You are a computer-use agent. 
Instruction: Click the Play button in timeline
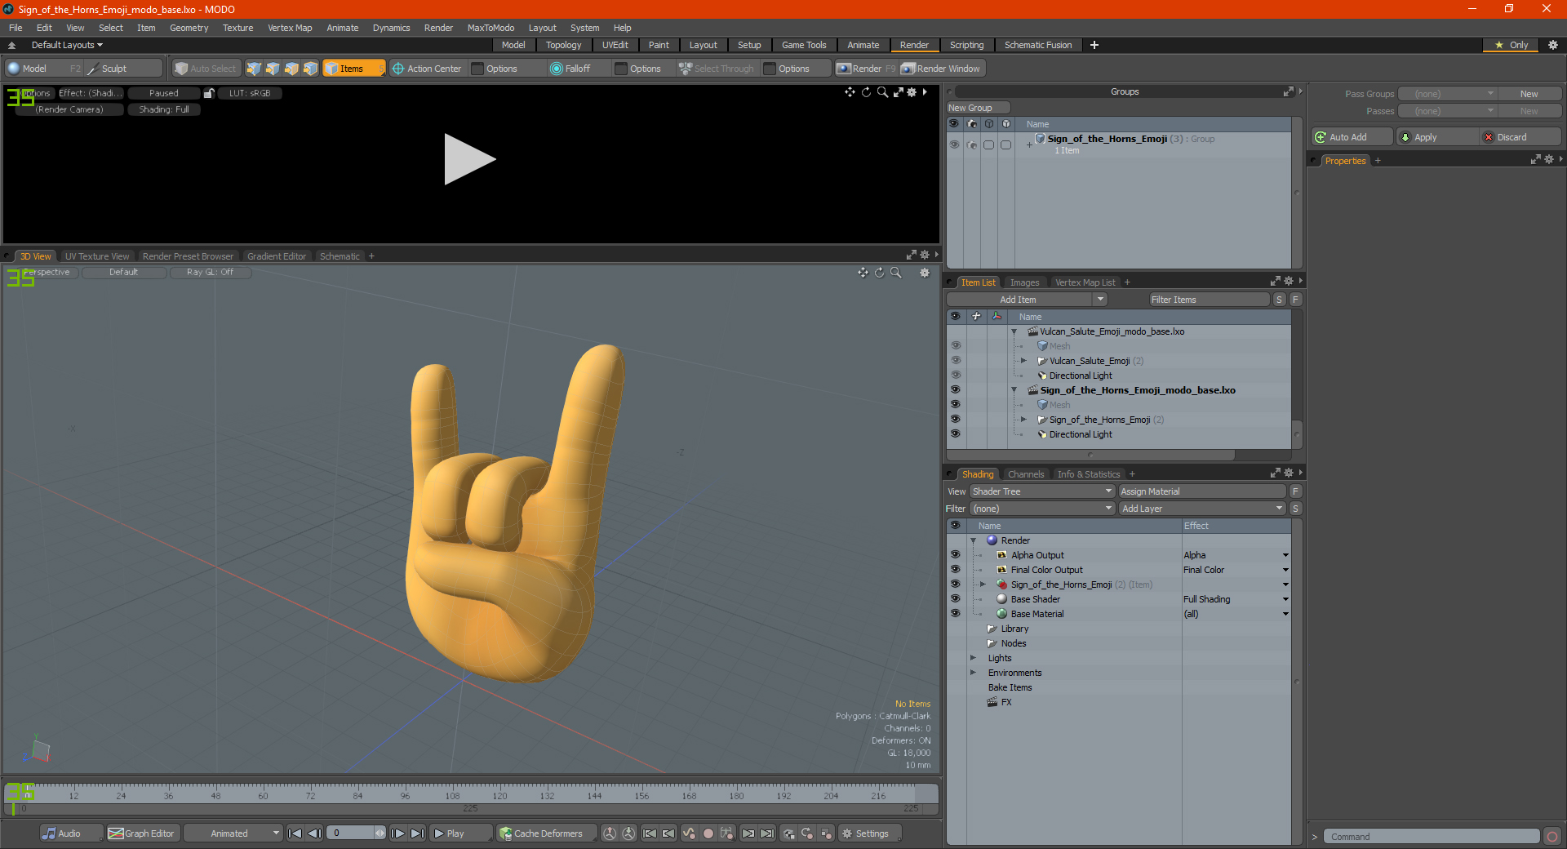[461, 833]
